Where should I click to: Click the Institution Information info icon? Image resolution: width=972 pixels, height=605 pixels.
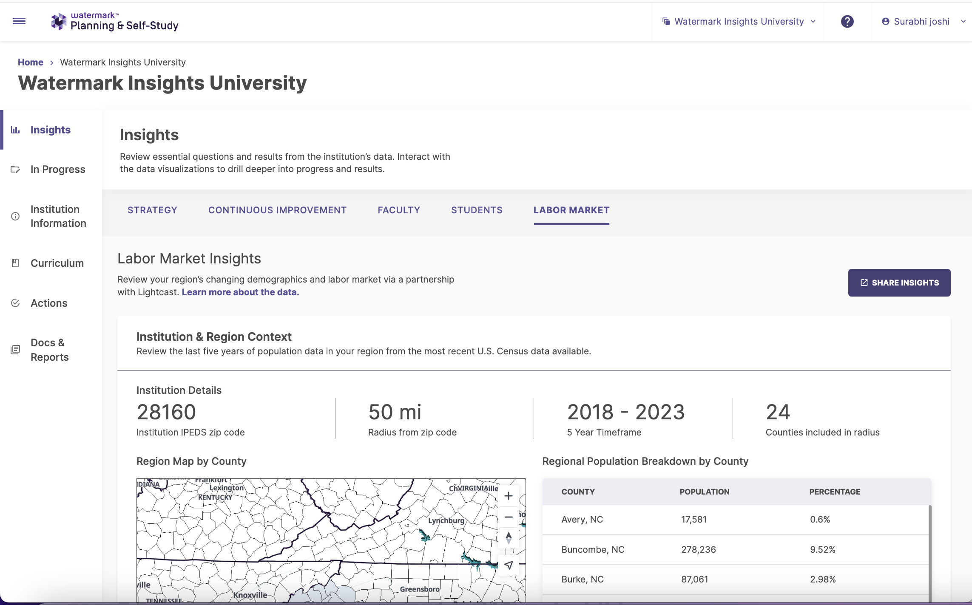click(15, 216)
